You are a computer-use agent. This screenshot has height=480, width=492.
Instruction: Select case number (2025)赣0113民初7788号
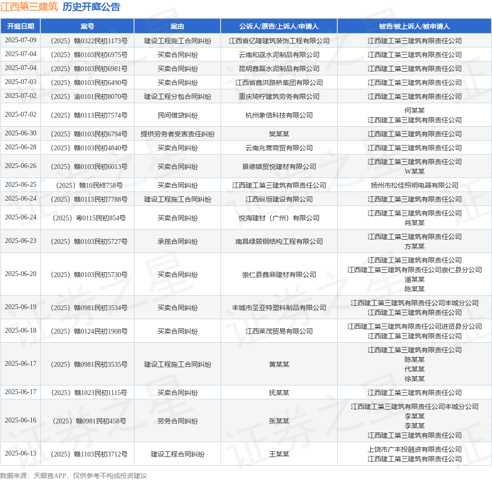[89, 199]
